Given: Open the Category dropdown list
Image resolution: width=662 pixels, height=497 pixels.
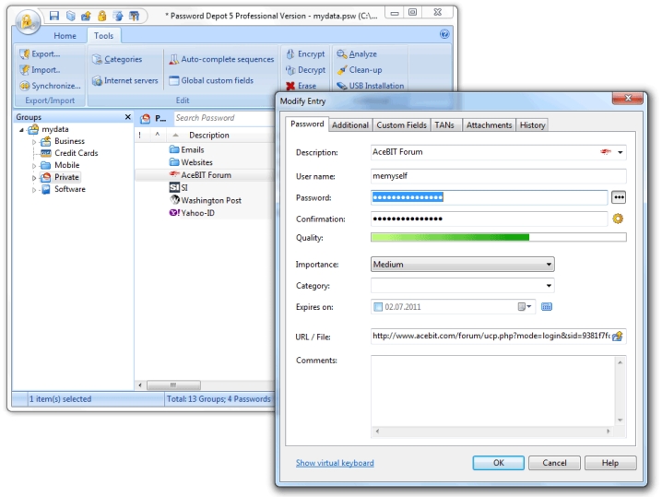Looking at the screenshot, I should (461, 286).
